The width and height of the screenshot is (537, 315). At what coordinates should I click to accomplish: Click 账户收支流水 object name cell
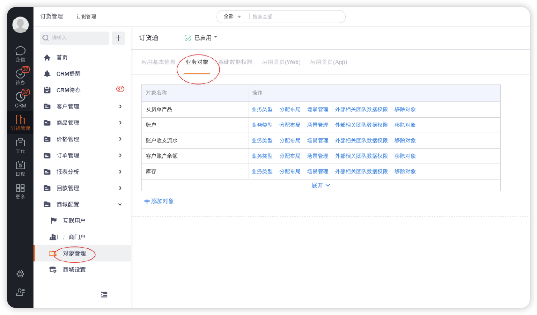click(x=195, y=140)
